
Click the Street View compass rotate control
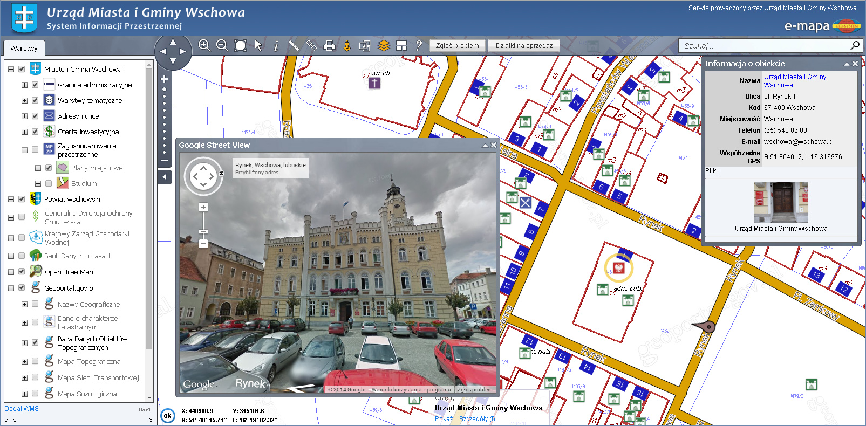pyautogui.click(x=203, y=176)
